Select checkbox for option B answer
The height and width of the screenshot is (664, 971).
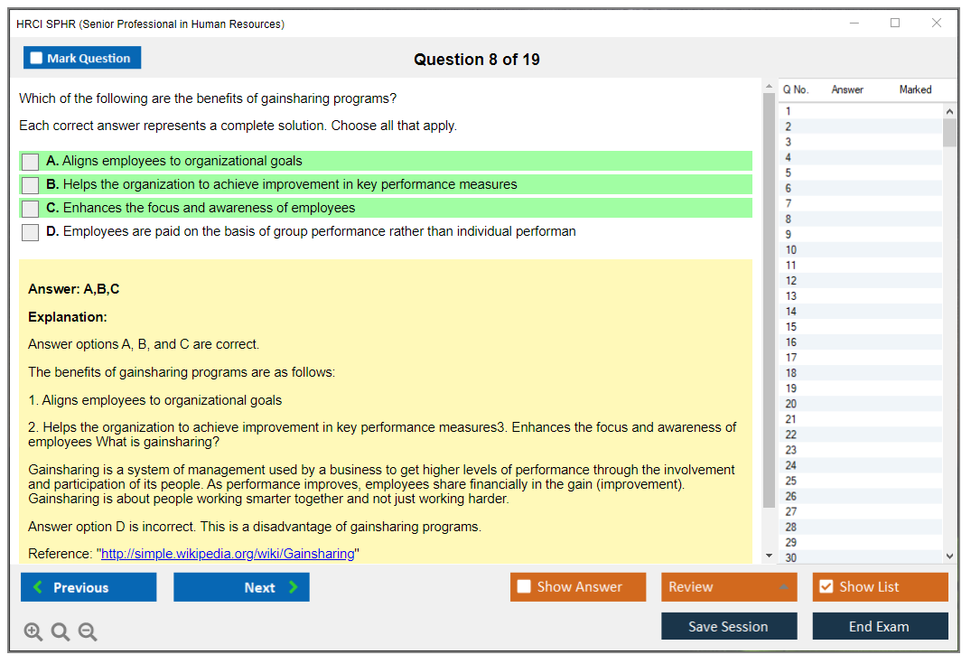31,185
